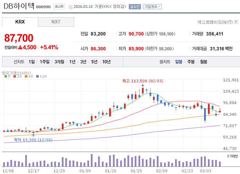Click the opening price 86,300

(98, 49)
